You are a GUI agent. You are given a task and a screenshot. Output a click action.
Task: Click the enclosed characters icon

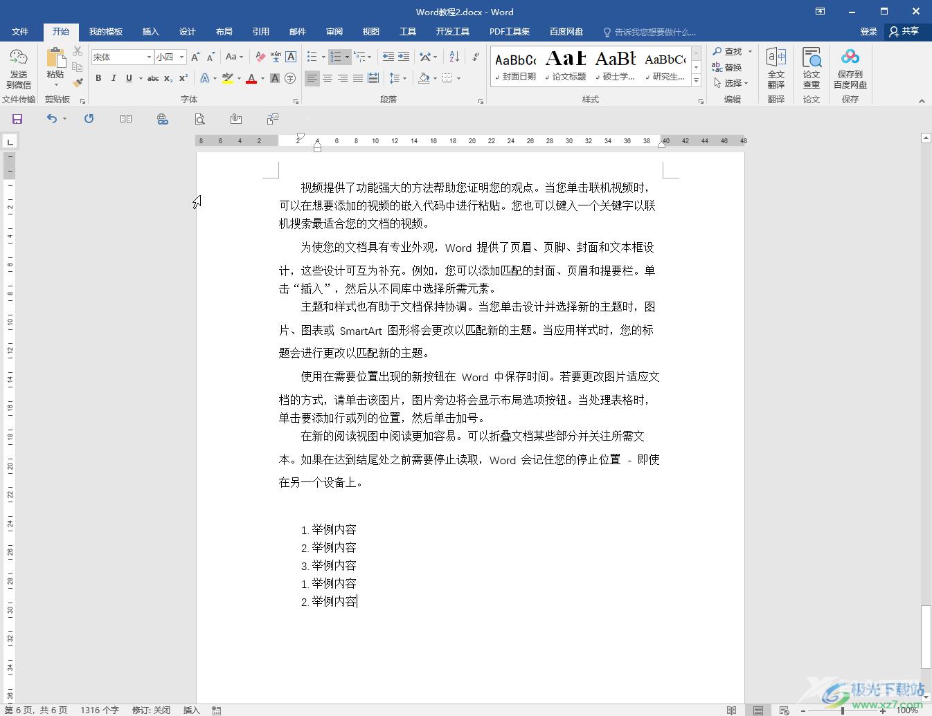pos(290,78)
